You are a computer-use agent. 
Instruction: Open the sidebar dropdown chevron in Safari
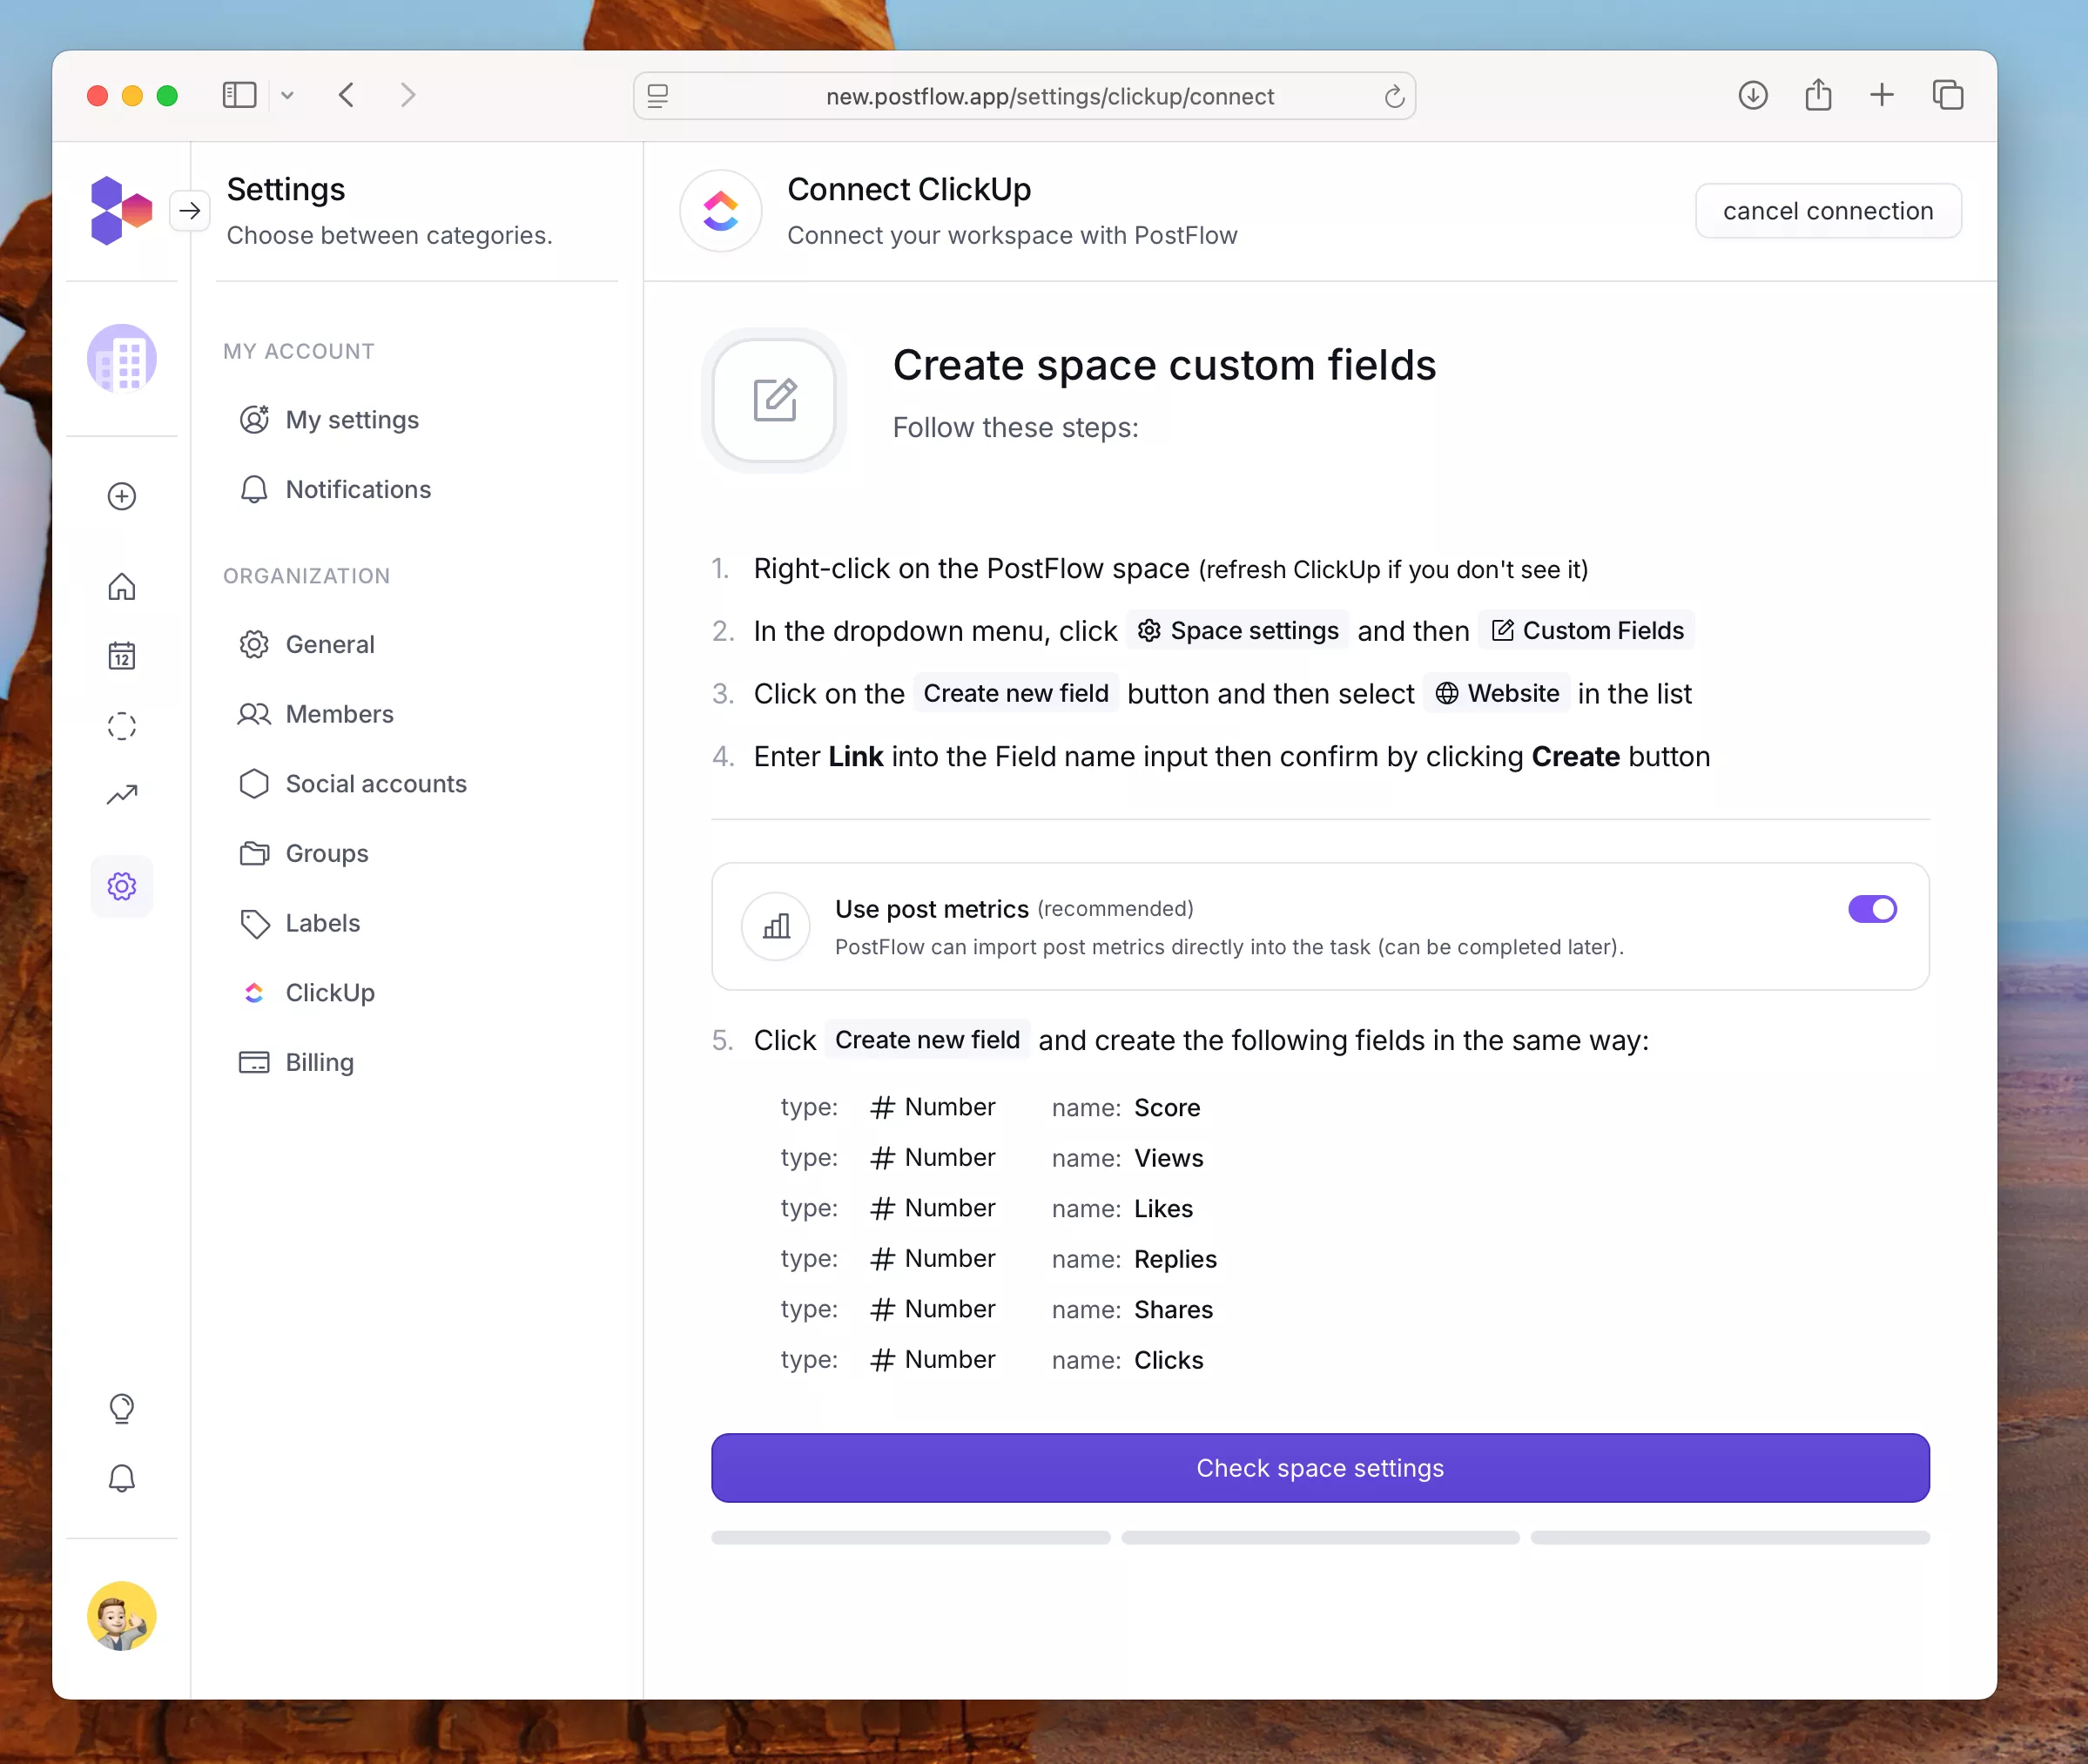tap(287, 96)
